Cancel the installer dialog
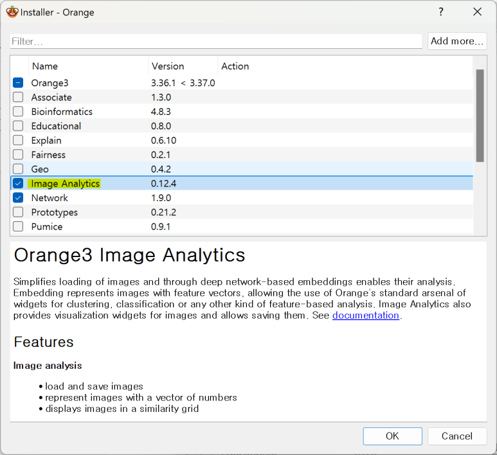This screenshot has width=497, height=455. 457,436
